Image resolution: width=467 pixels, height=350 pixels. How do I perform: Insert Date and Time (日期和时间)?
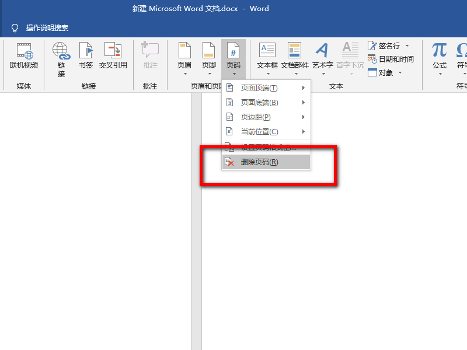(x=391, y=60)
